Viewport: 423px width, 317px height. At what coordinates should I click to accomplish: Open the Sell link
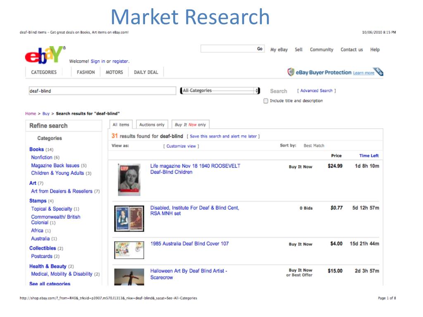(x=299, y=50)
